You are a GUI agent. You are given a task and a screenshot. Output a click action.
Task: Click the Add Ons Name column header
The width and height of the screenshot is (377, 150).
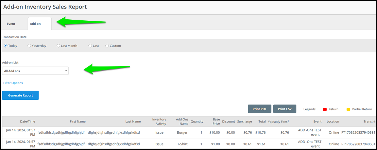coord(182,121)
